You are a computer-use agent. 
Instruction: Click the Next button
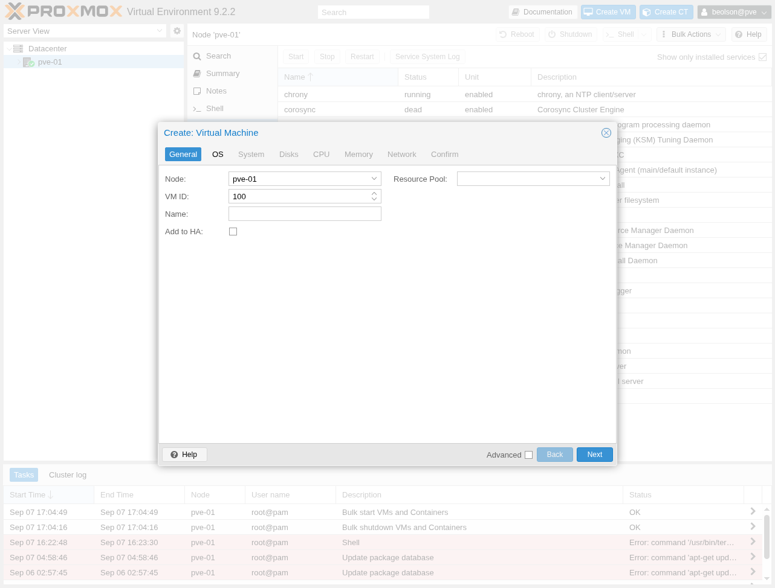[x=595, y=455]
